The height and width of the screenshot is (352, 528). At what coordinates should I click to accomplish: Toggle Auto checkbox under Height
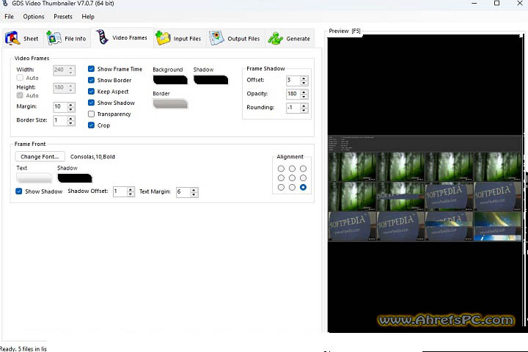20,95
